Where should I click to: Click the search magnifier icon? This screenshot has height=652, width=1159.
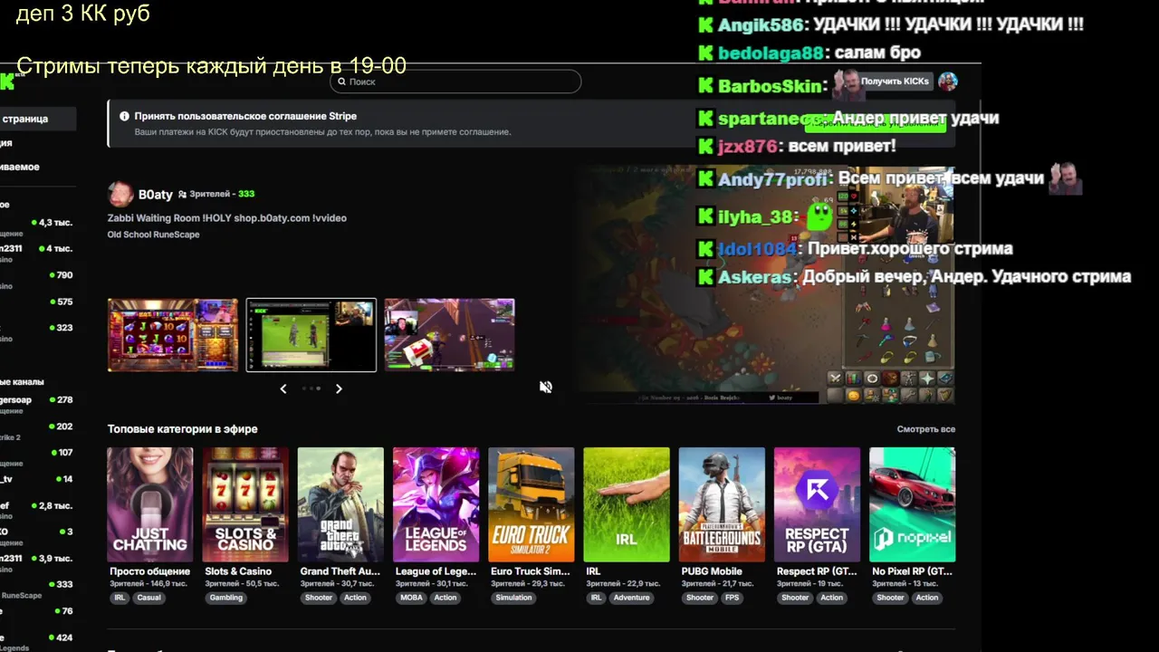point(341,81)
